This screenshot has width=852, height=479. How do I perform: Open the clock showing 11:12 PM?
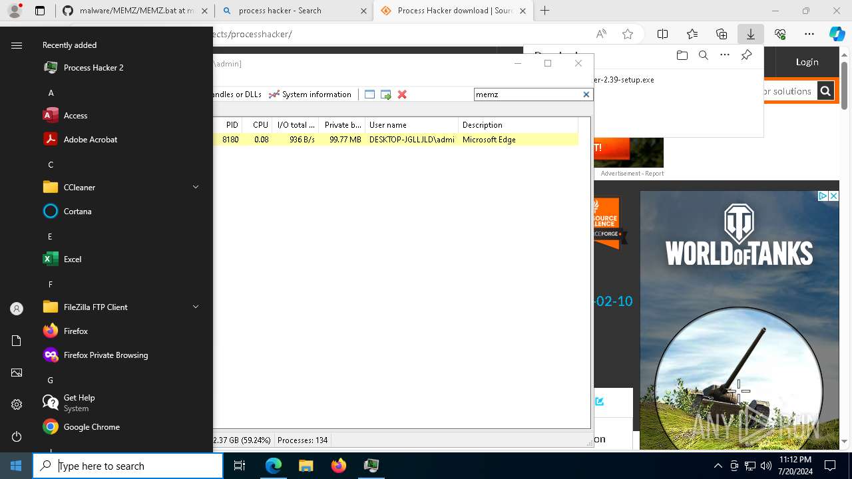coord(795,466)
